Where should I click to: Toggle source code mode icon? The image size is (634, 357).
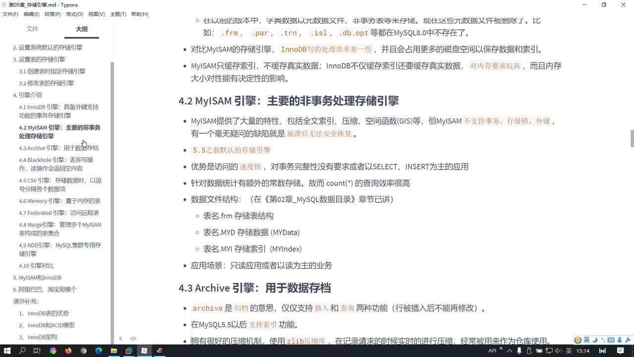point(133,339)
